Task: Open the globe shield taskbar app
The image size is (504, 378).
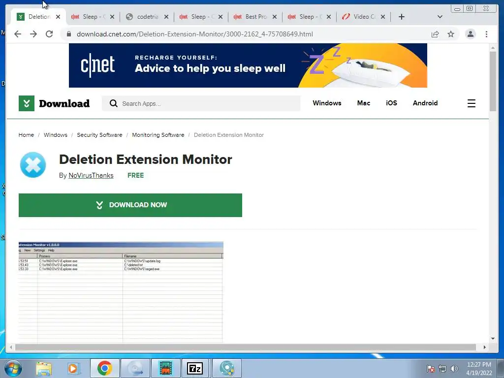Action: pyautogui.click(x=226, y=368)
